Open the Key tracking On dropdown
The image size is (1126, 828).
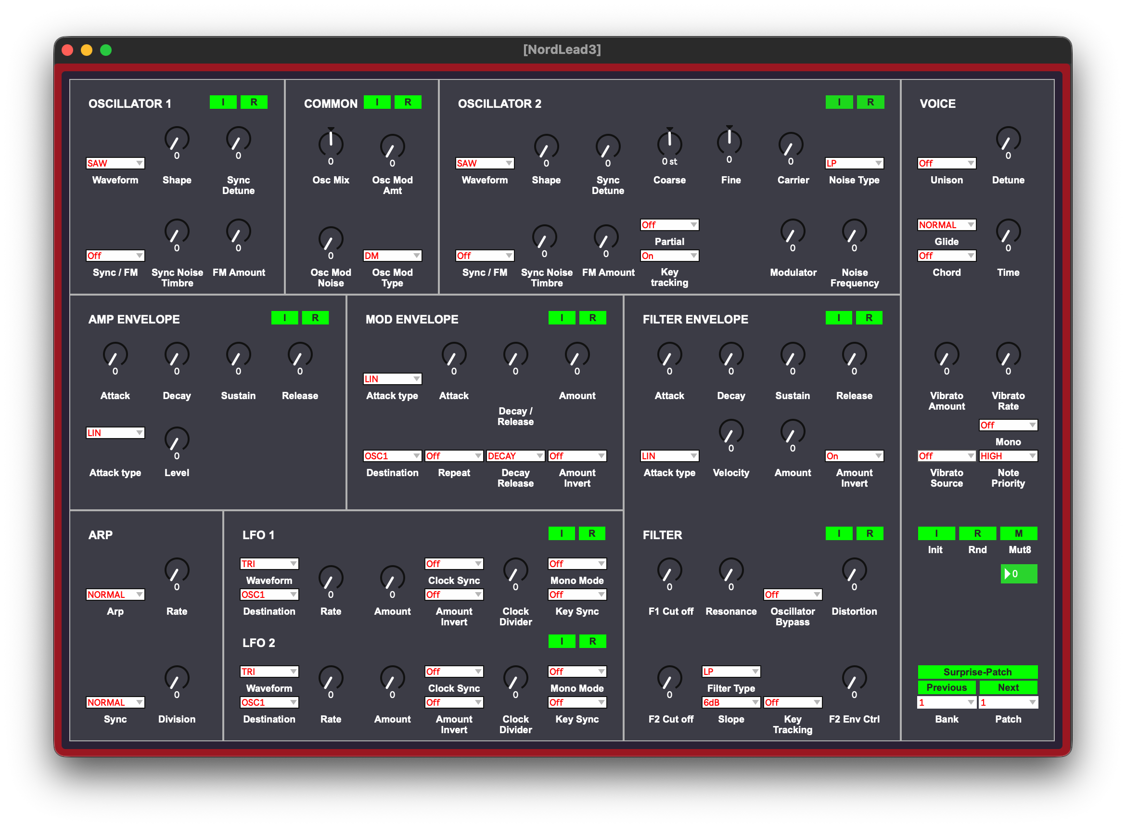tap(669, 256)
